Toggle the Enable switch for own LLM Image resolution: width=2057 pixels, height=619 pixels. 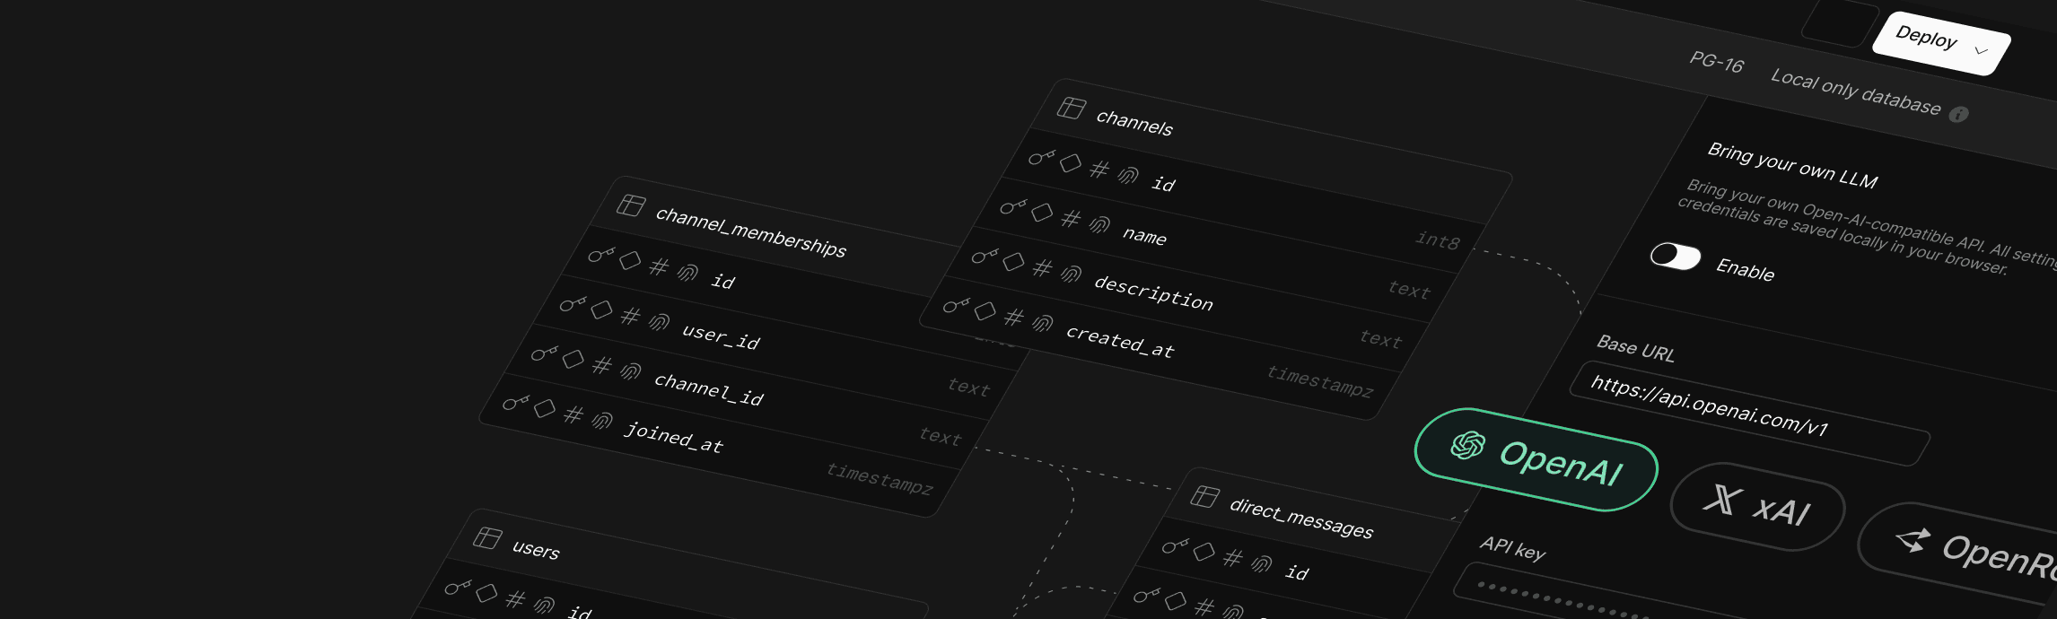coord(1675,256)
